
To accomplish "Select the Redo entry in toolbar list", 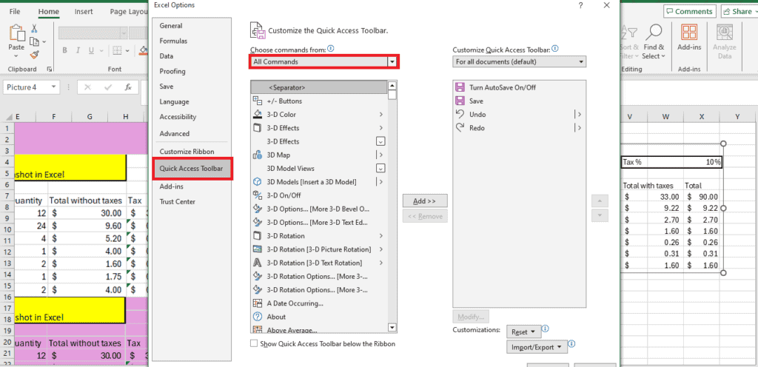I will pos(519,128).
